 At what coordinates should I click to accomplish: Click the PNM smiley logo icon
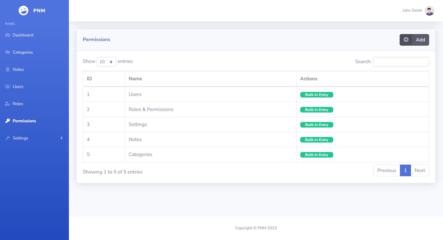(x=23, y=11)
